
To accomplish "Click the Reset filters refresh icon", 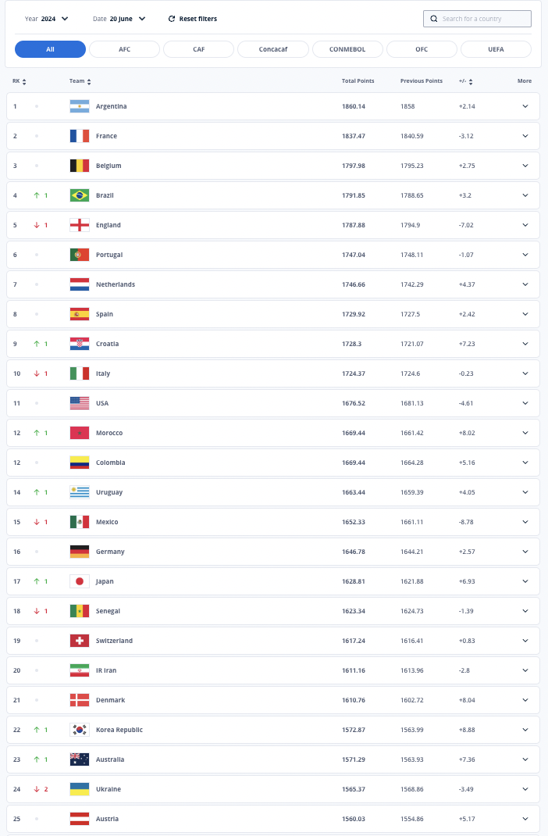I will pyautogui.click(x=172, y=19).
